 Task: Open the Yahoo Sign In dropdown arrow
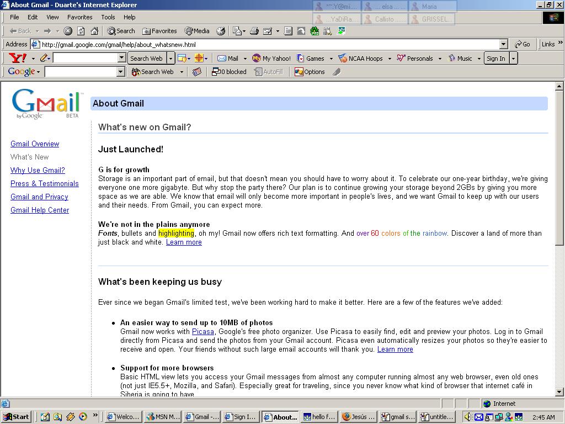[514, 58]
